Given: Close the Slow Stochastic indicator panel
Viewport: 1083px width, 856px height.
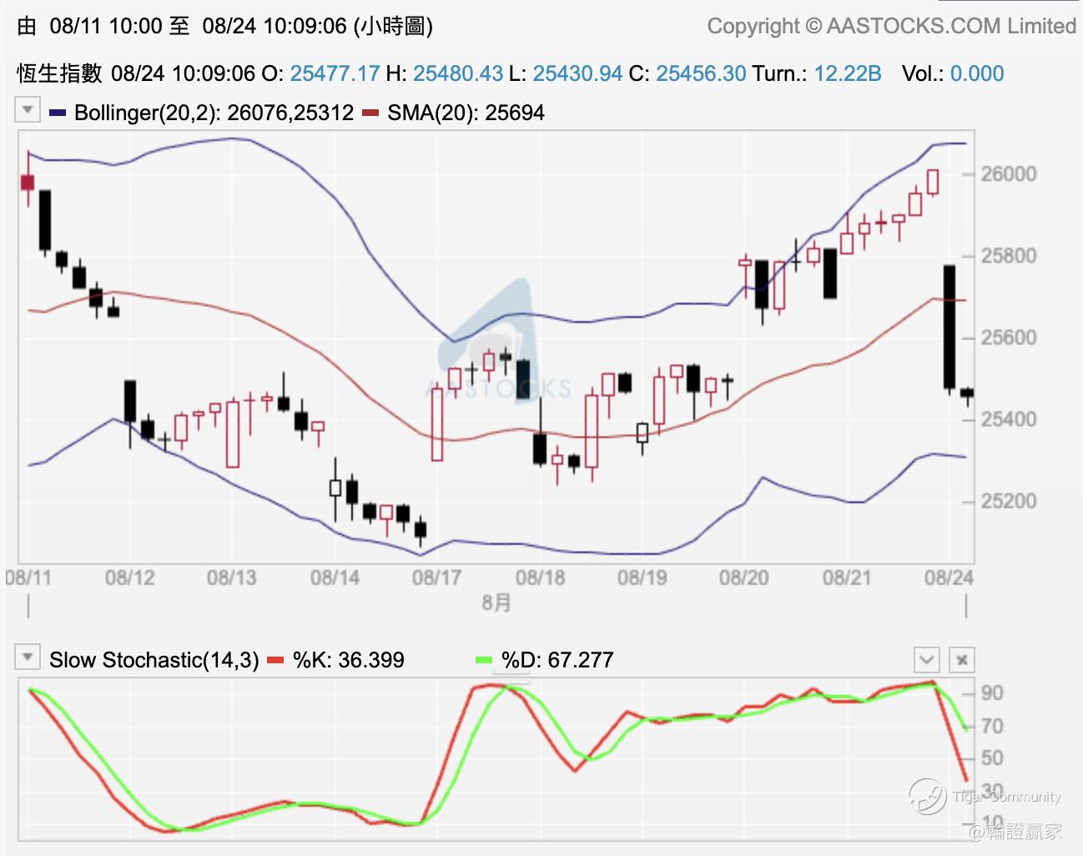Looking at the screenshot, I should tap(962, 660).
